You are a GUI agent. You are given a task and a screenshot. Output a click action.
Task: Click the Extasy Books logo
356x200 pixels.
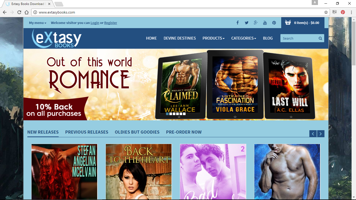[57, 39]
